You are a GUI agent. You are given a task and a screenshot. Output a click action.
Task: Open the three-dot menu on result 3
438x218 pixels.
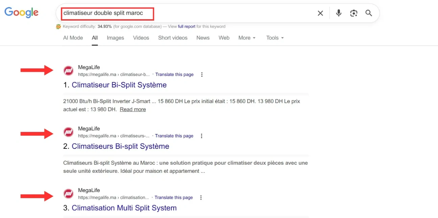201,197
